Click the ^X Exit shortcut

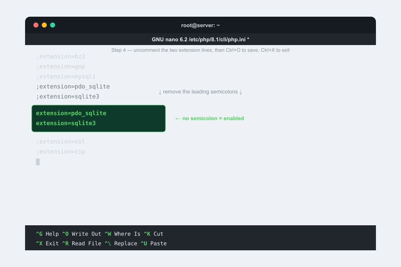click(47, 244)
